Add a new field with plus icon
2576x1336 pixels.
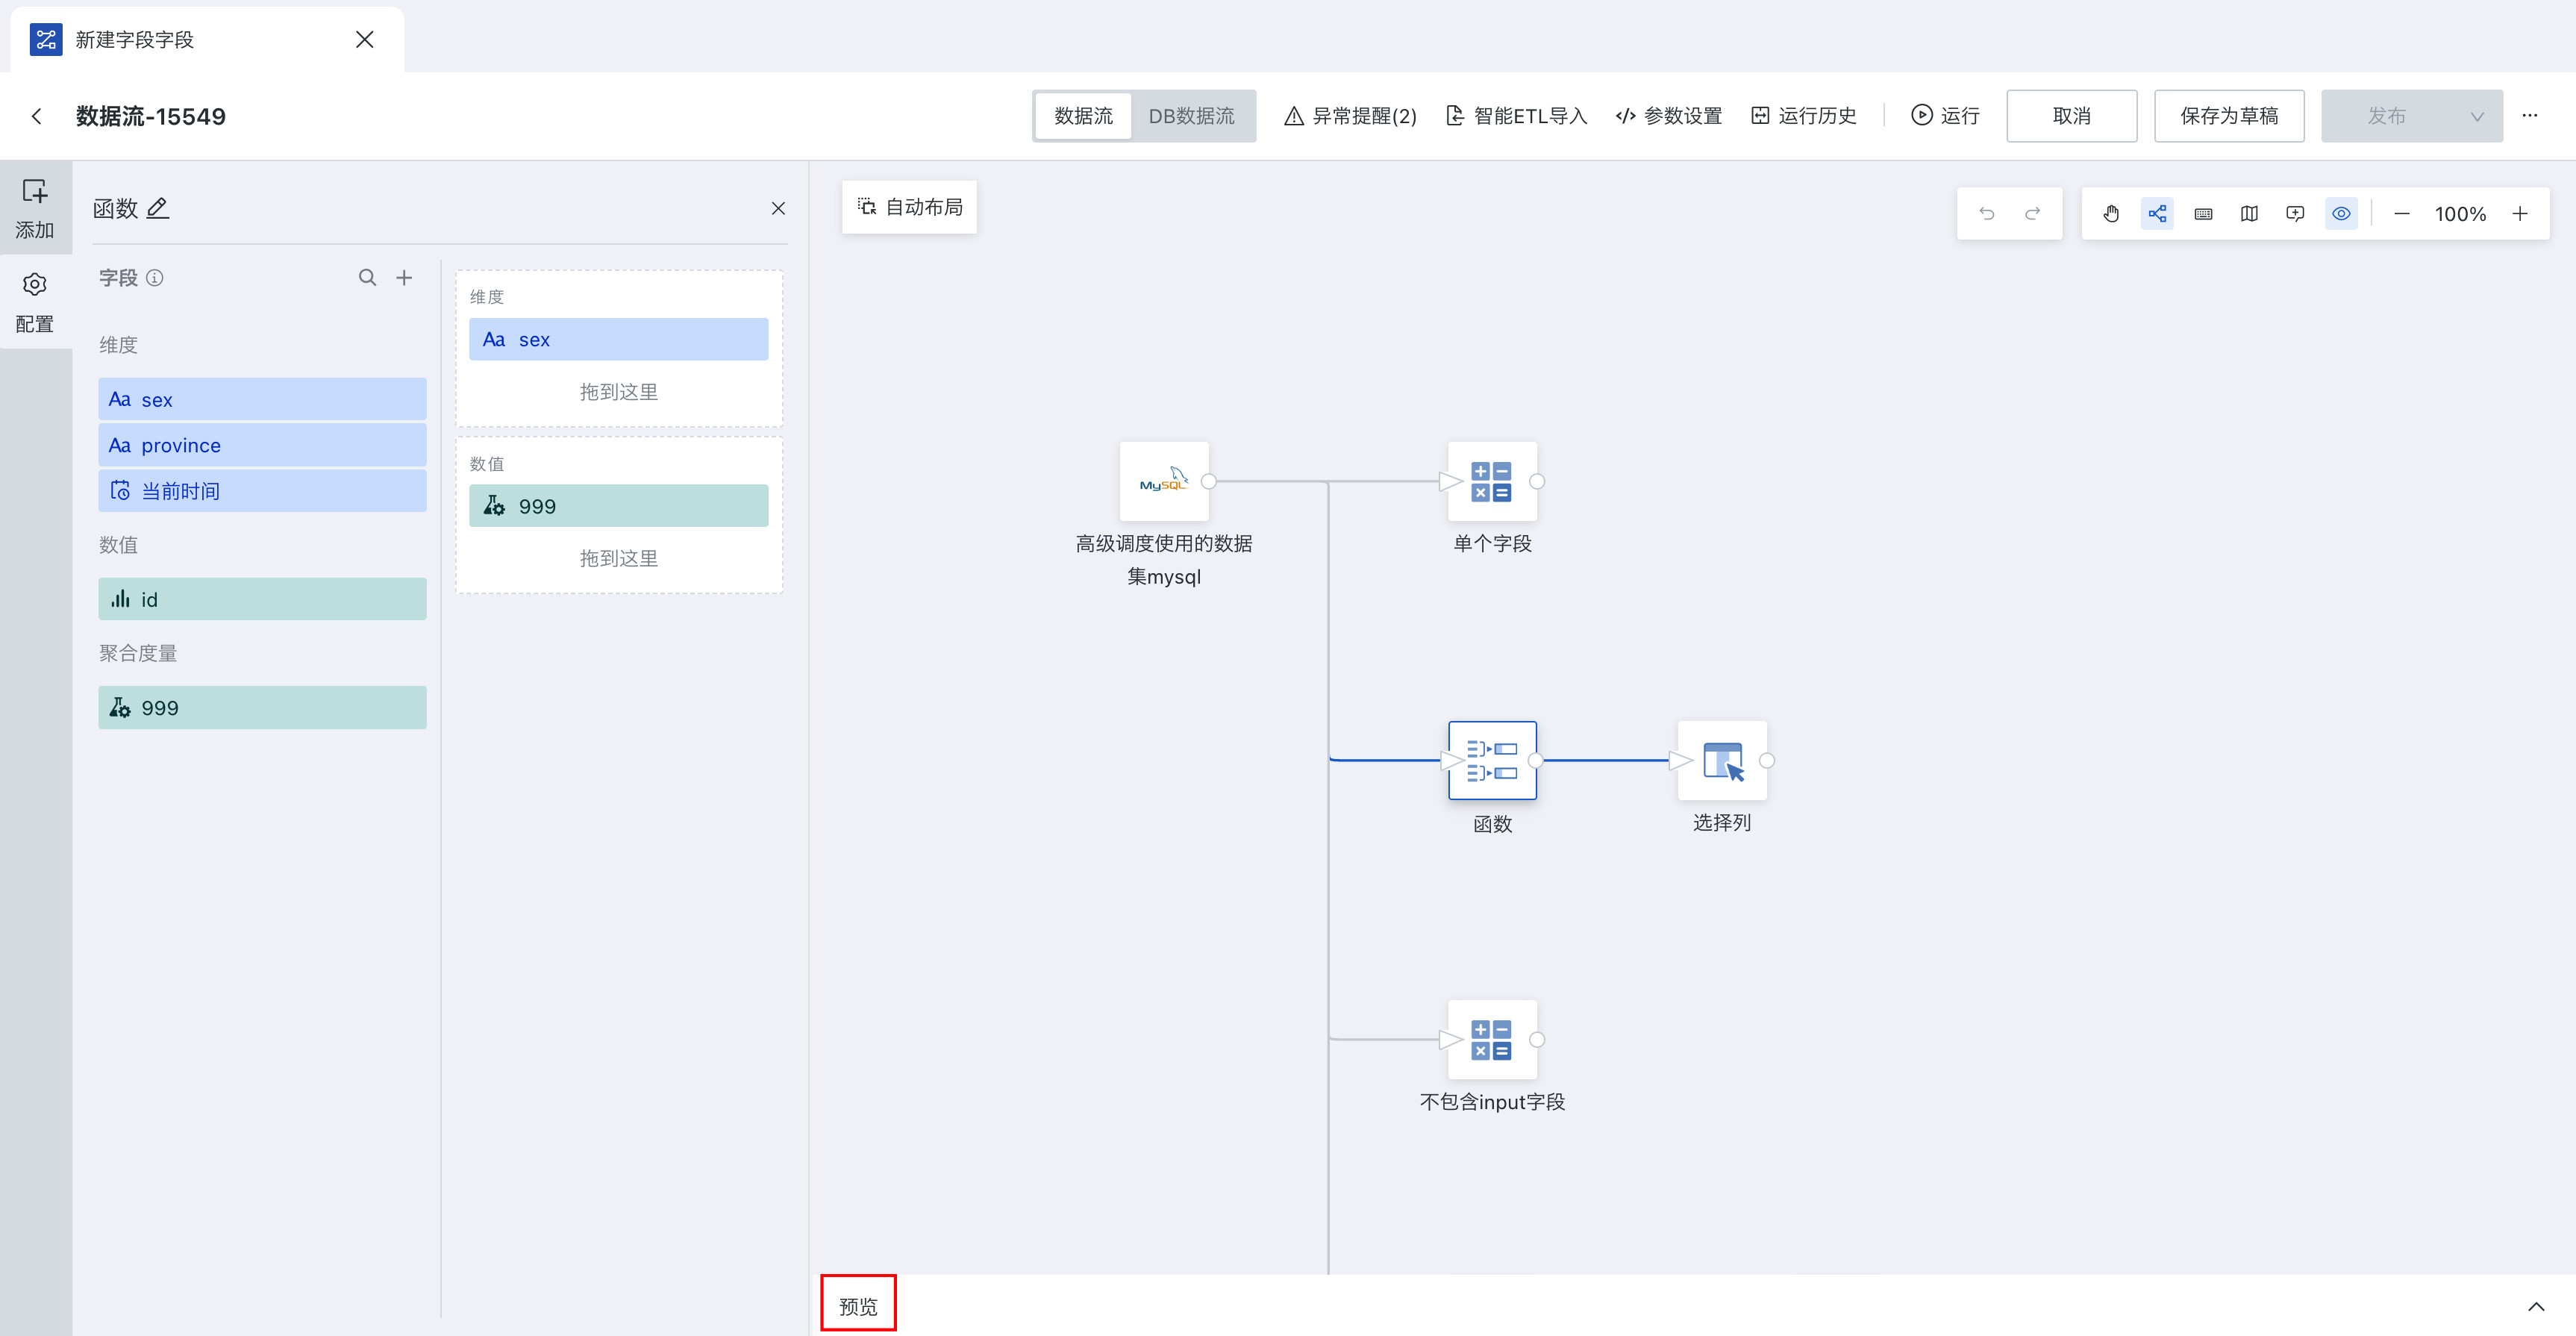(x=404, y=277)
